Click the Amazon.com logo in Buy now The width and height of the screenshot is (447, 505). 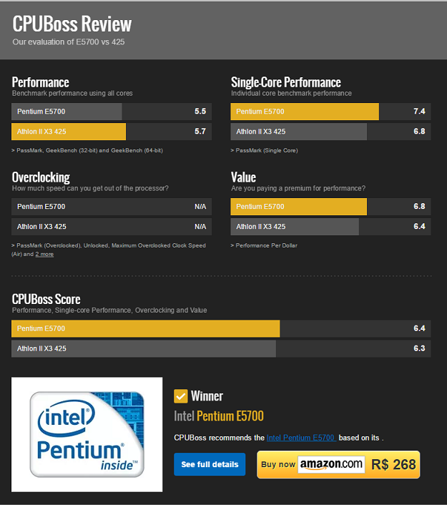pos(331,464)
